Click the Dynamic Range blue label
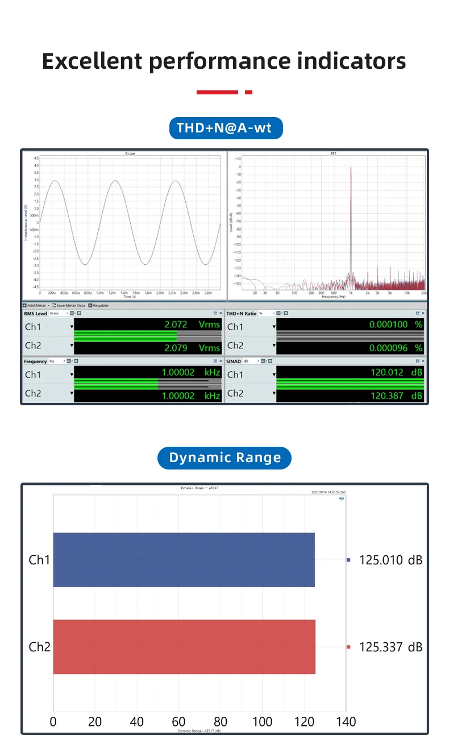Image resolution: width=449 pixels, height=748 pixels. coord(224,458)
